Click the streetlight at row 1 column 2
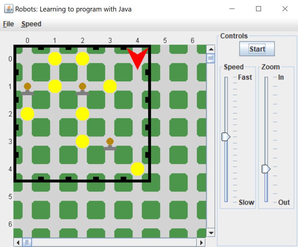This screenshot has width=298, height=247. [x=82, y=89]
